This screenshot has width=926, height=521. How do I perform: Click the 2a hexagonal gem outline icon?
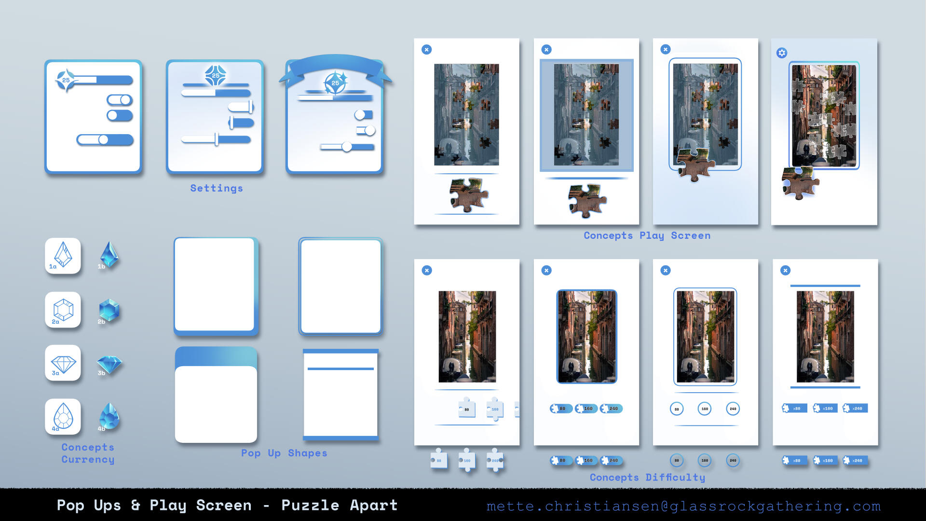(63, 309)
